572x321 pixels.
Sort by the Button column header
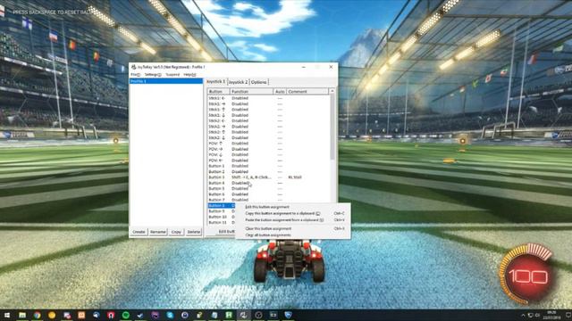tap(218, 91)
